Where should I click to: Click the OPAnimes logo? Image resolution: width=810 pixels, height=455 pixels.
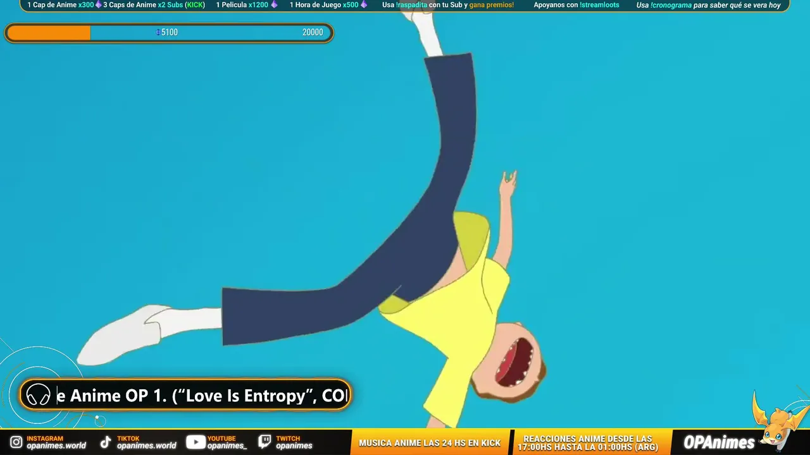click(x=719, y=442)
